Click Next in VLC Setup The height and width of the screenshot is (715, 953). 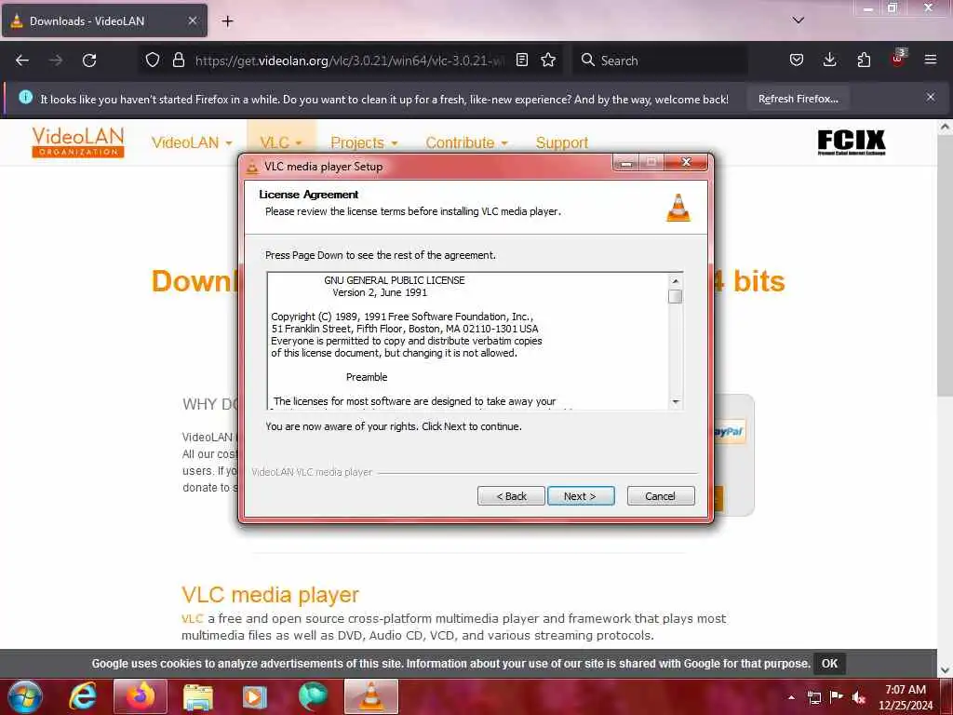pyautogui.click(x=581, y=496)
